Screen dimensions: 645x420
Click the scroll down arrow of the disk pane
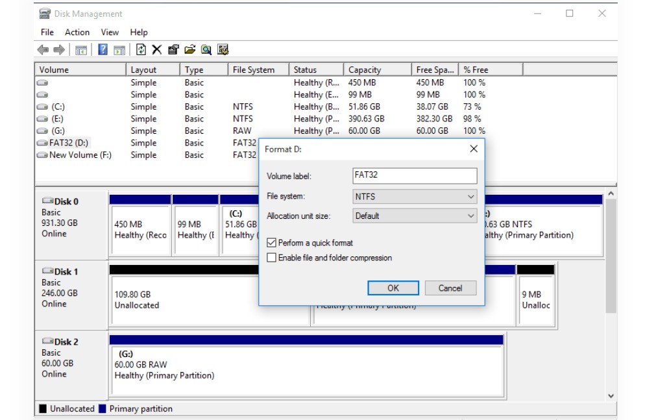pyautogui.click(x=611, y=396)
